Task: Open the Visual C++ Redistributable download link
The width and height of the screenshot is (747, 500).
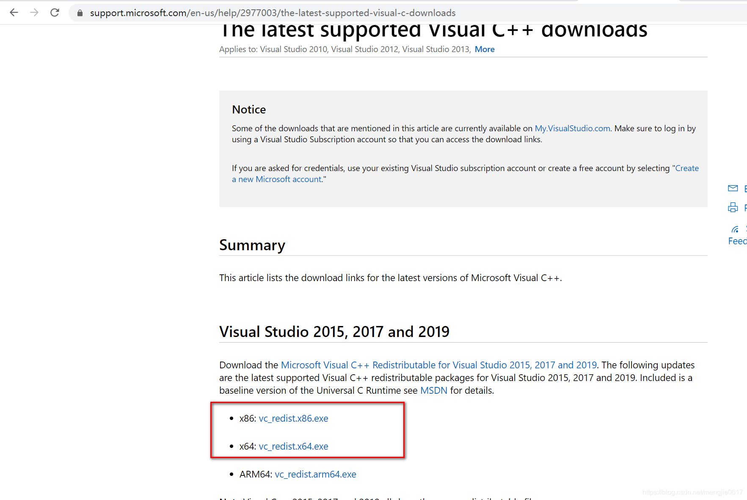Action: tap(438, 365)
